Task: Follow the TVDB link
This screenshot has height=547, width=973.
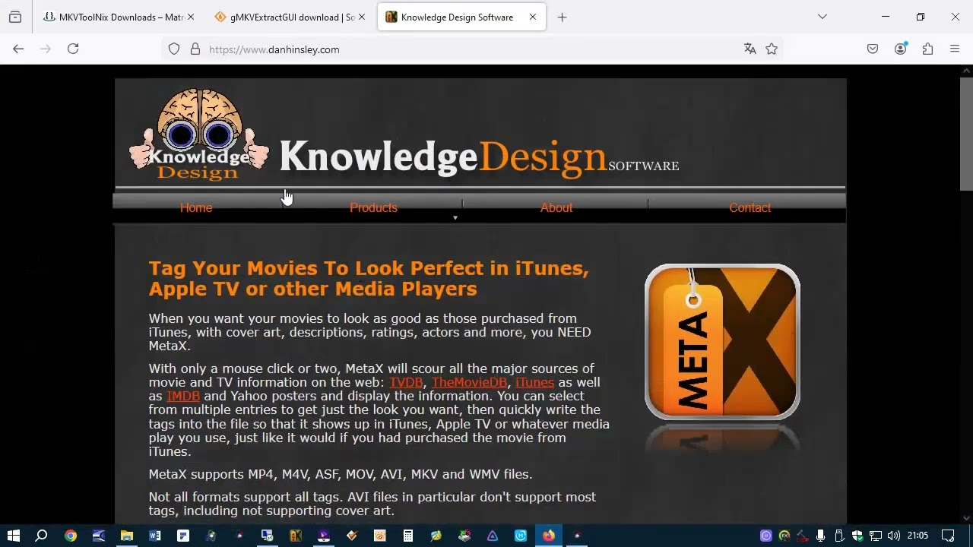Action: point(406,382)
